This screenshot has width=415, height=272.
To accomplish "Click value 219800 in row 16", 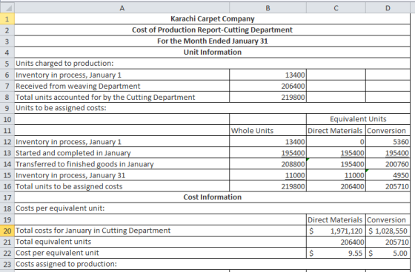I will coord(268,186).
